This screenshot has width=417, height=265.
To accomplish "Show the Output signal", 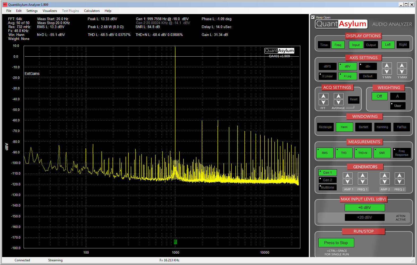I will pos(371,45).
